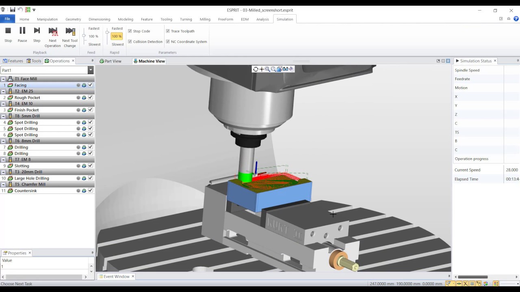
Task: Collapse the T4 EM 10 group
Action: 3,103
